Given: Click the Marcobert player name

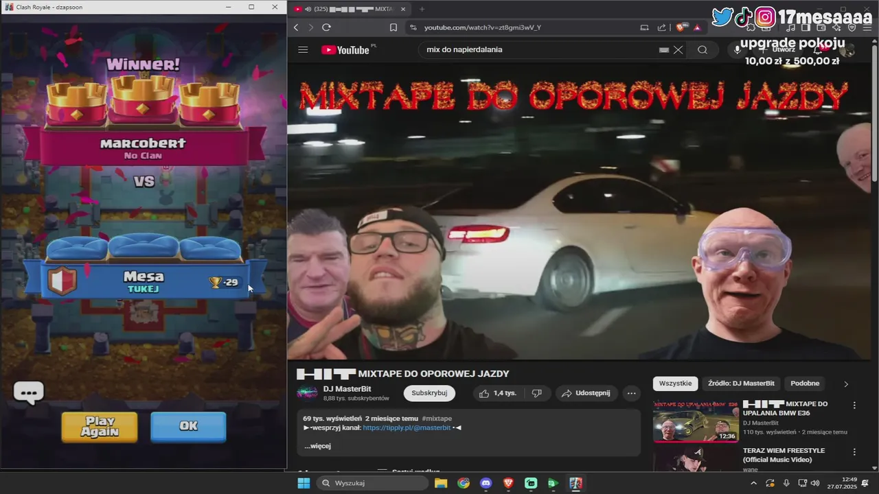Looking at the screenshot, I should click(x=143, y=143).
